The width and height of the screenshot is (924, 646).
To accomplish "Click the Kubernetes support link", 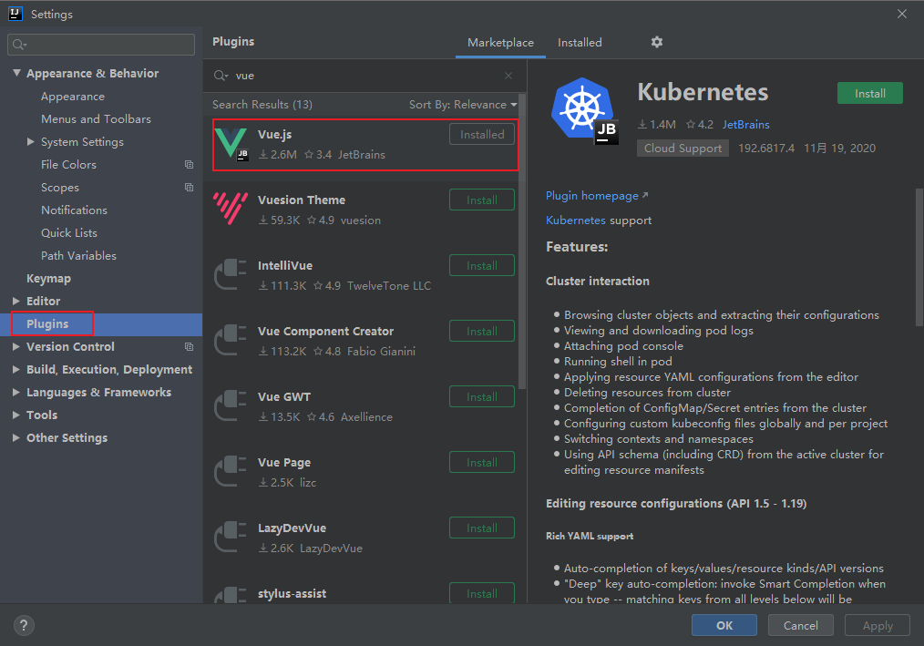I will [575, 220].
